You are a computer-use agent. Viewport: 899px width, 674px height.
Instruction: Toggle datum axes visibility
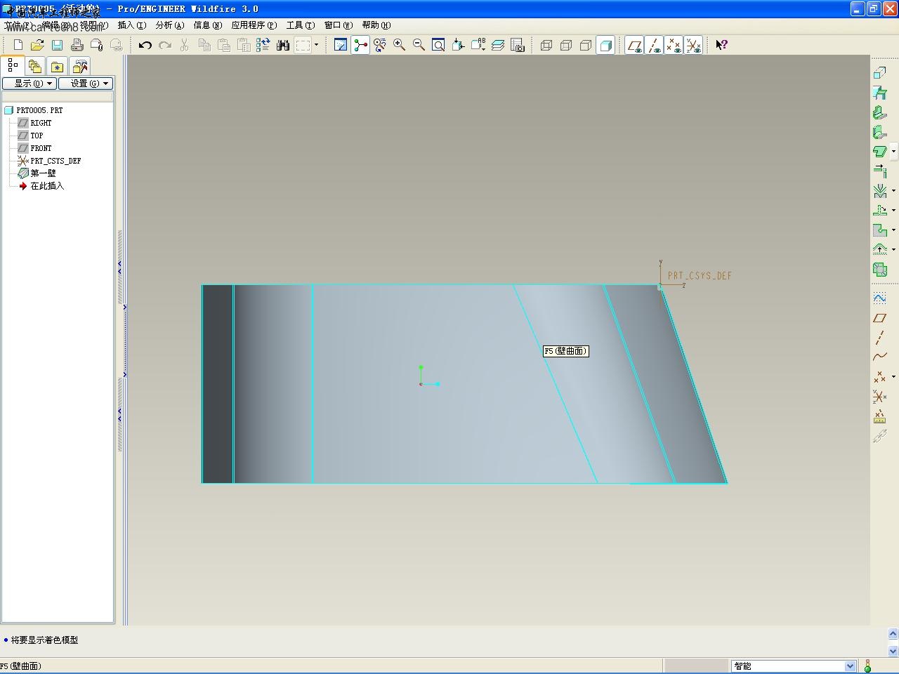tap(654, 45)
